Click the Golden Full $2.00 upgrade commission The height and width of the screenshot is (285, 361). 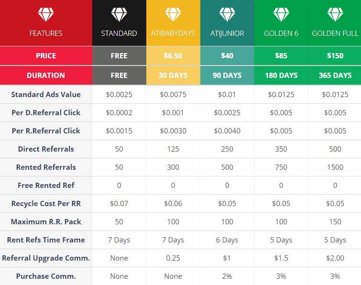click(335, 258)
